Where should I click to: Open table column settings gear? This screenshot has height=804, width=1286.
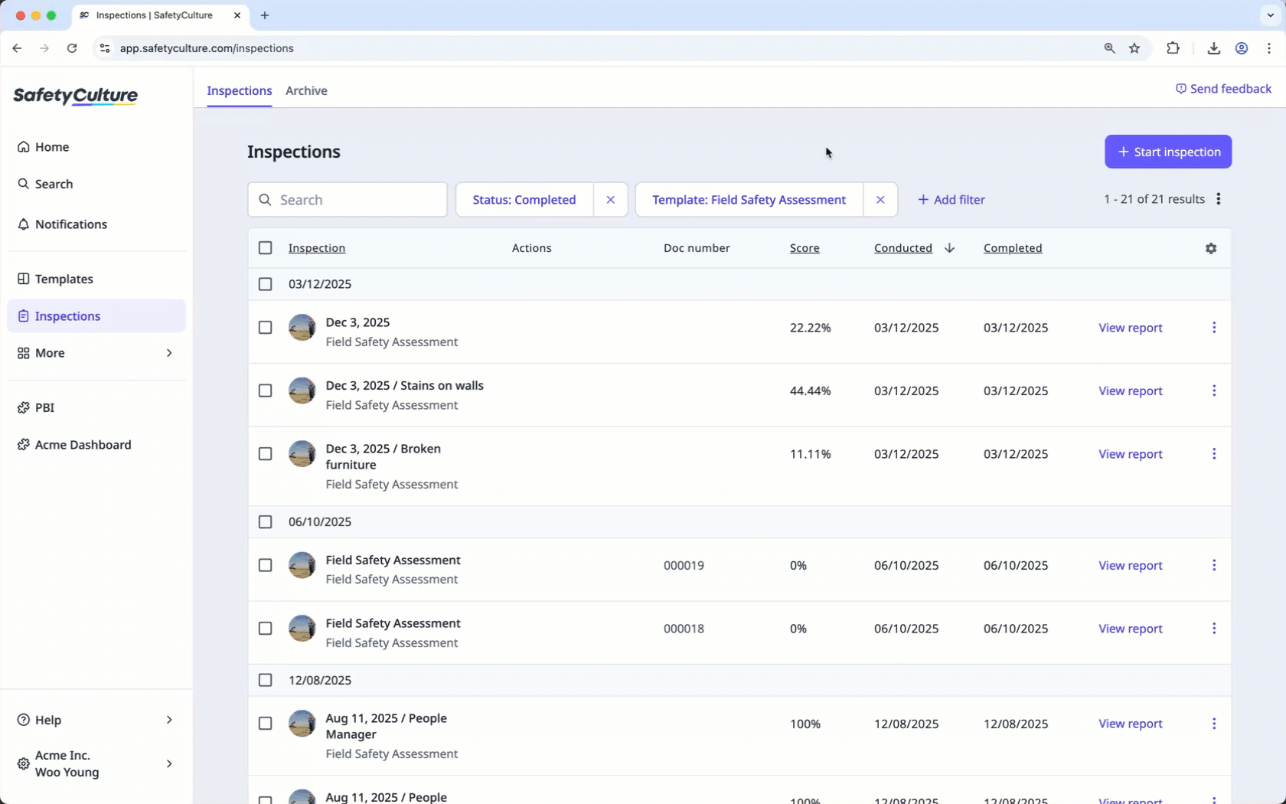click(x=1211, y=248)
